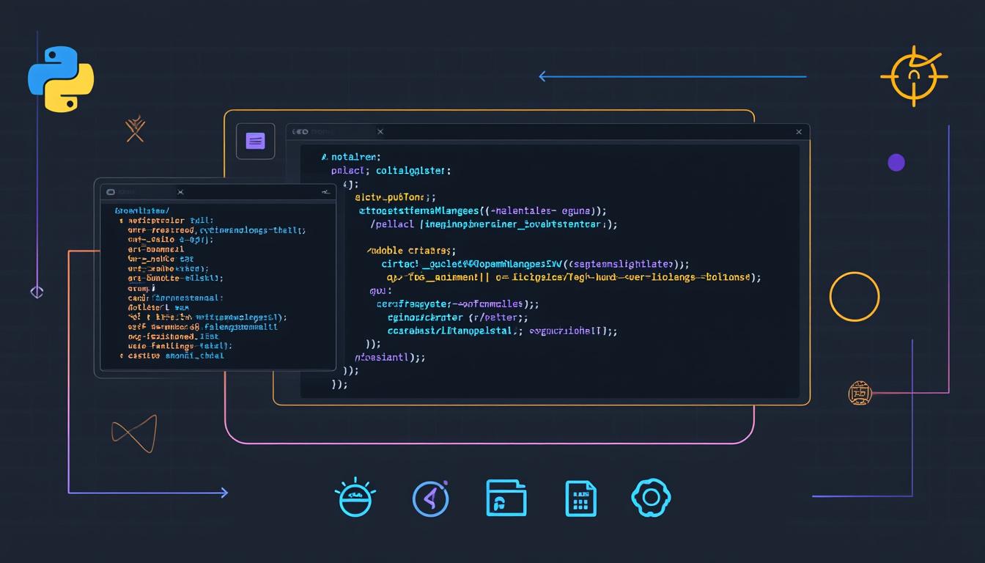Click the small orange seal stamp icon
The height and width of the screenshot is (563, 985).
click(x=859, y=393)
